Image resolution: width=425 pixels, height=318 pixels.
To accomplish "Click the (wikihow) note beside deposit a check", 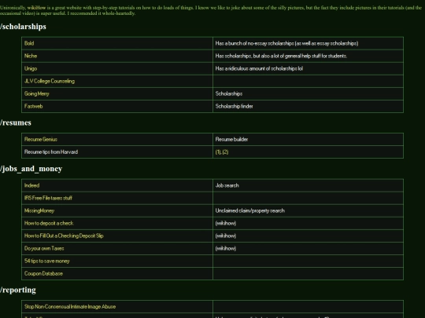I will (226, 223).
